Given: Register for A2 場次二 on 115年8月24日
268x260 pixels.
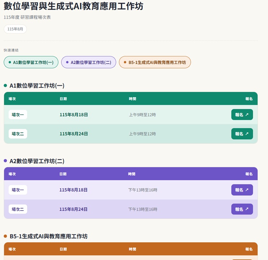Looking at the screenshot, I should (x=242, y=209).
